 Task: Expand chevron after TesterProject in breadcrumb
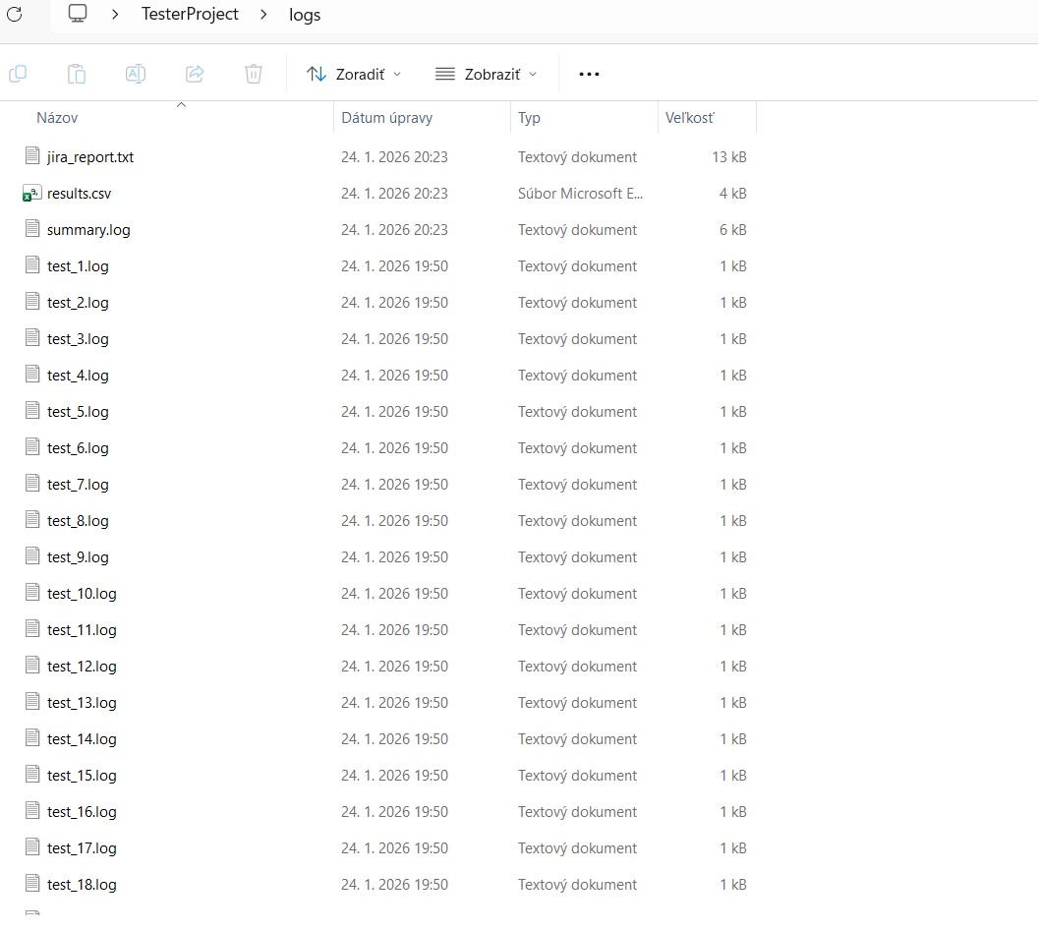pos(263,15)
